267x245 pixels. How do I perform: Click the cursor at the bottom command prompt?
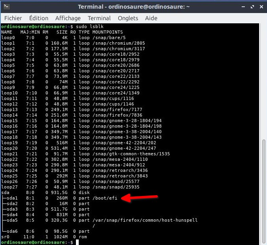click(x=78, y=242)
